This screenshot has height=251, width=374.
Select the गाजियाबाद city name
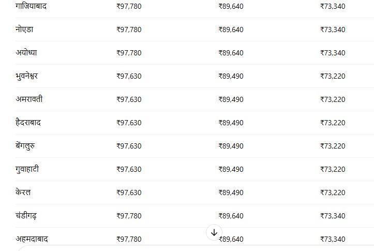point(31,6)
